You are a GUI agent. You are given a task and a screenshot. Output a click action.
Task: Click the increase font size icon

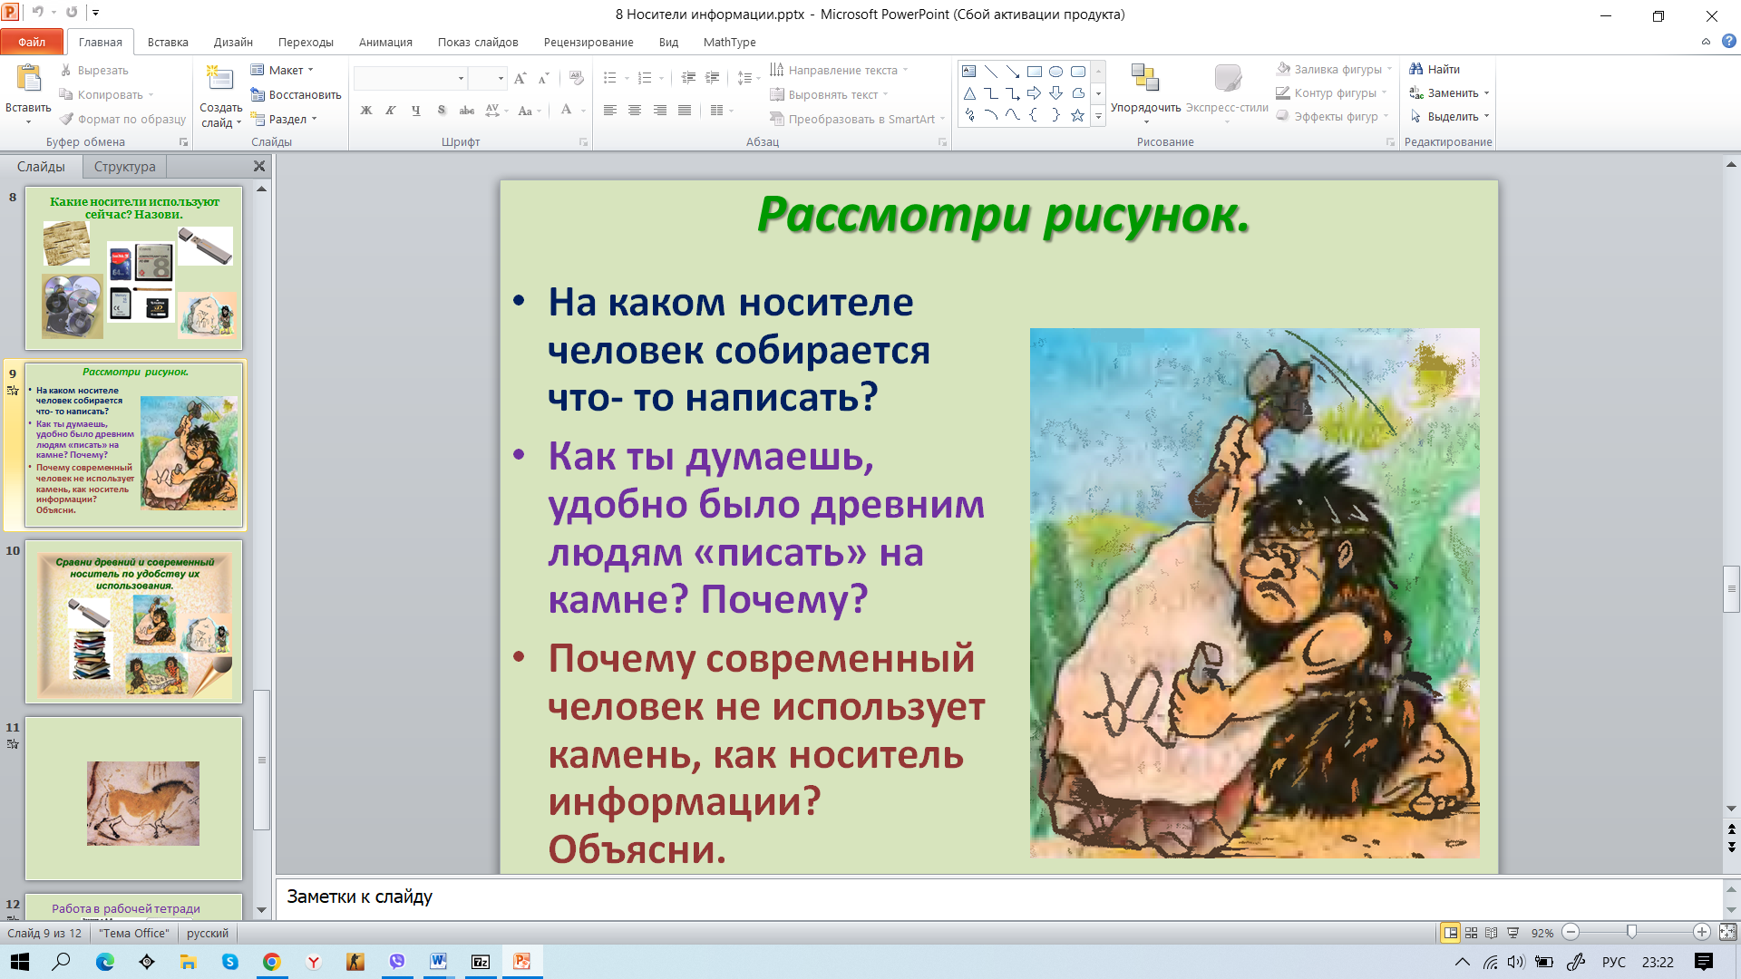tap(520, 79)
